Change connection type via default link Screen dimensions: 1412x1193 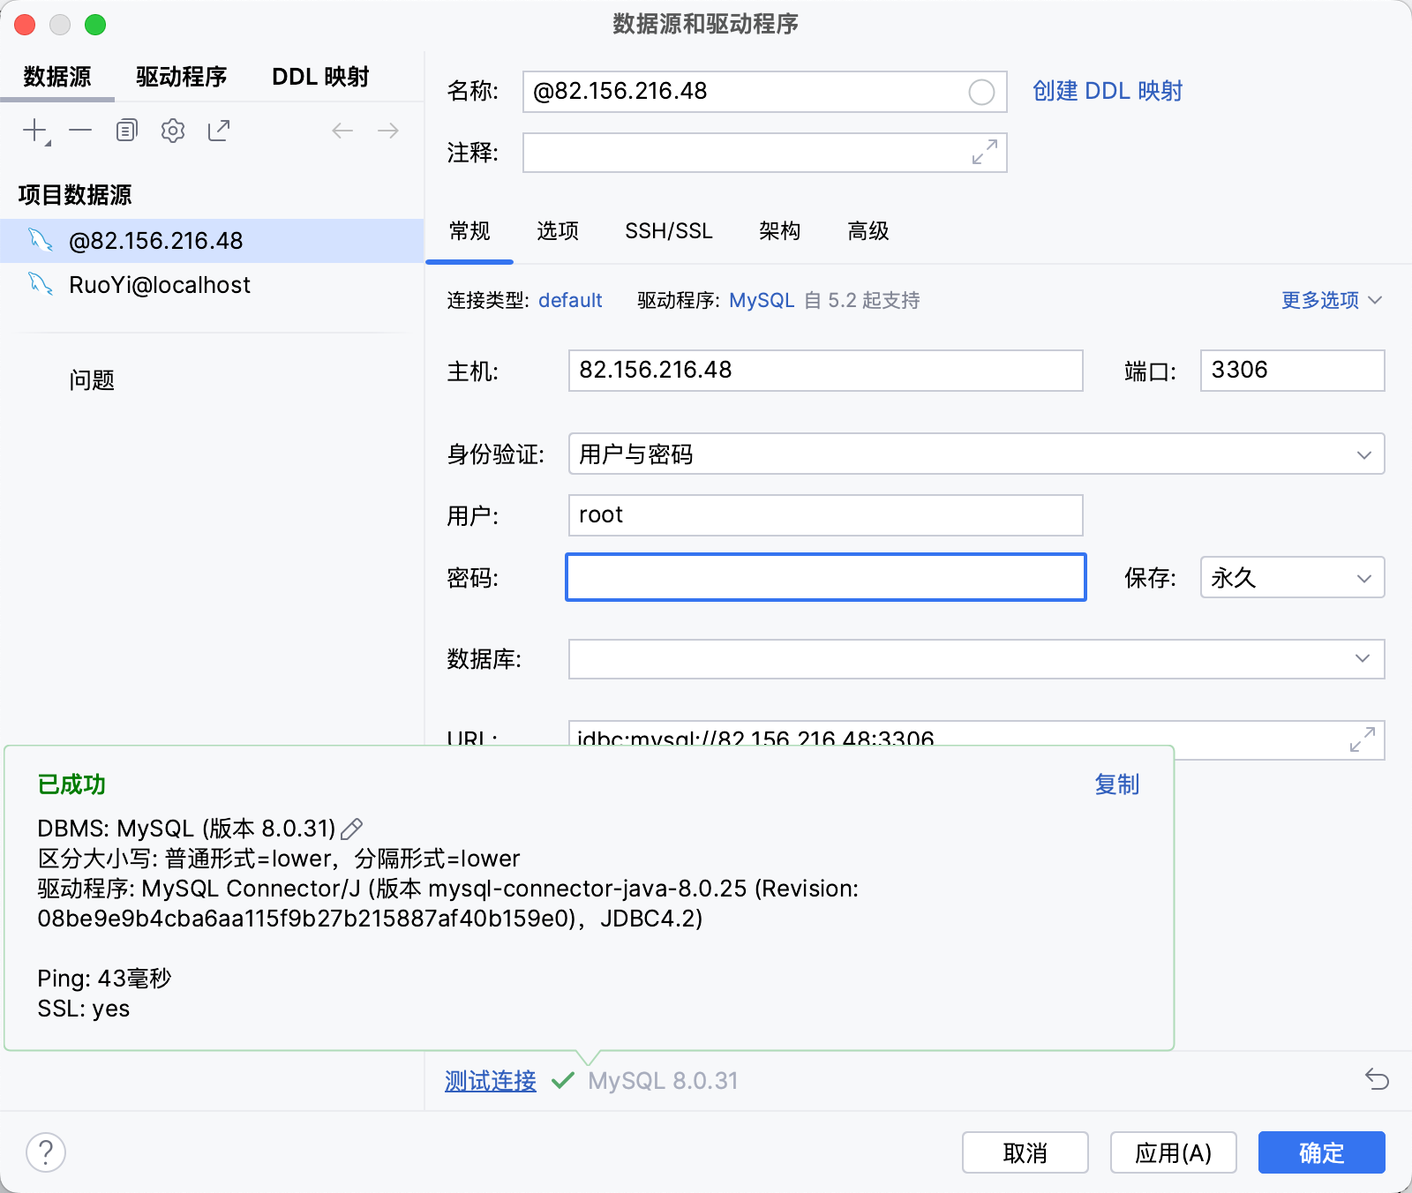(570, 300)
